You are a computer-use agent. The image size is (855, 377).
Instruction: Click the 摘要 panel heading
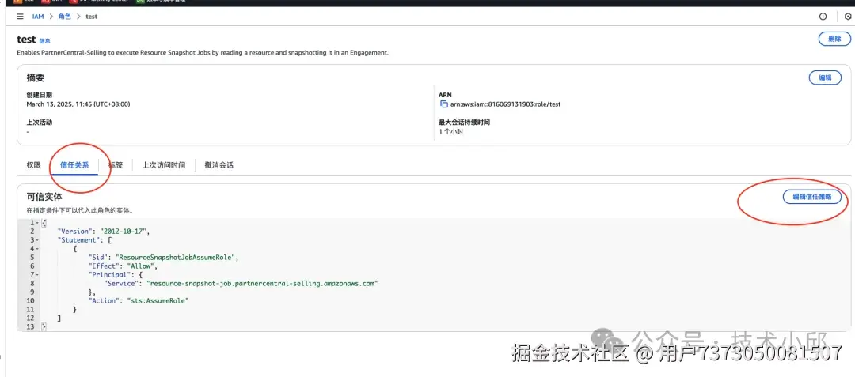[36, 77]
